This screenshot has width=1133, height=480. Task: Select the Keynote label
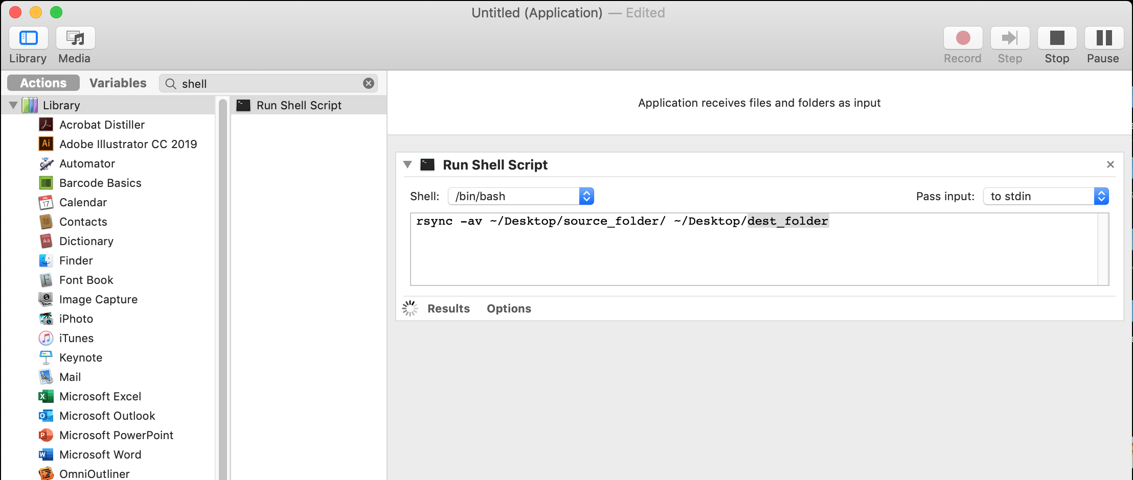(81, 357)
